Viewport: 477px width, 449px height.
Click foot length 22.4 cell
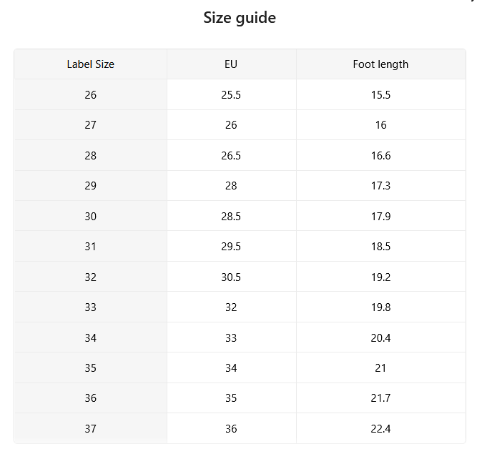click(x=381, y=428)
